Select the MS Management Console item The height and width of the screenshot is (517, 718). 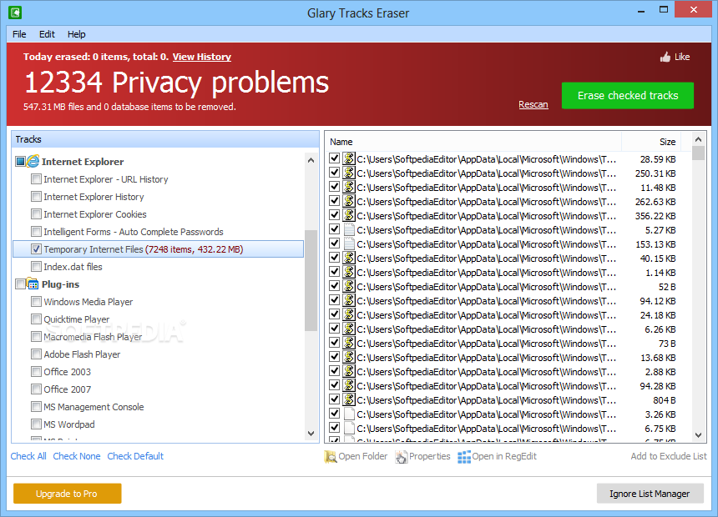[94, 407]
